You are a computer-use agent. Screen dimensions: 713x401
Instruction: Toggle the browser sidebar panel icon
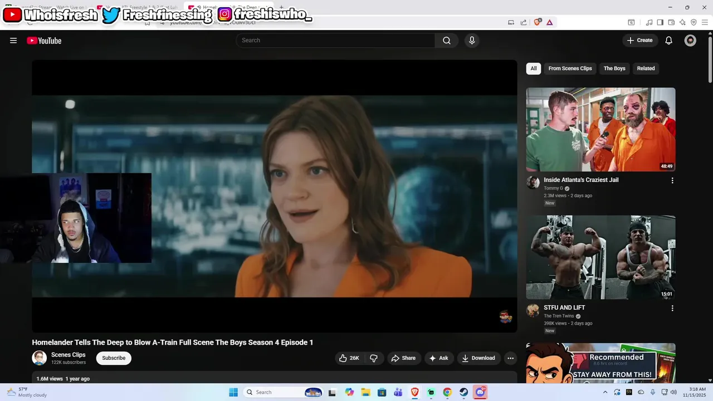pyautogui.click(x=660, y=22)
